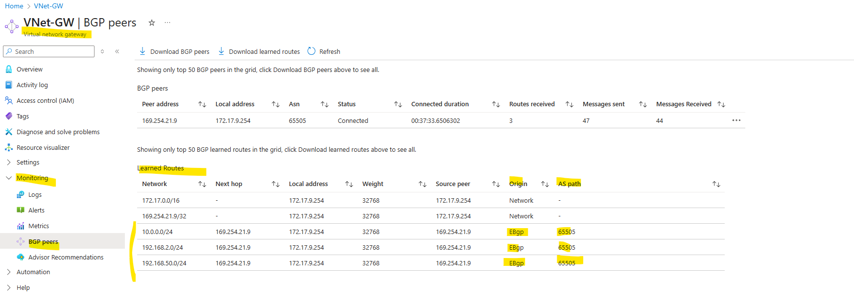Click Download learned routes button

click(259, 51)
